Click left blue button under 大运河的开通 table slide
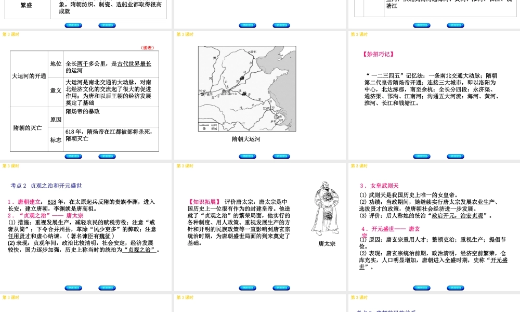 (73, 157)
